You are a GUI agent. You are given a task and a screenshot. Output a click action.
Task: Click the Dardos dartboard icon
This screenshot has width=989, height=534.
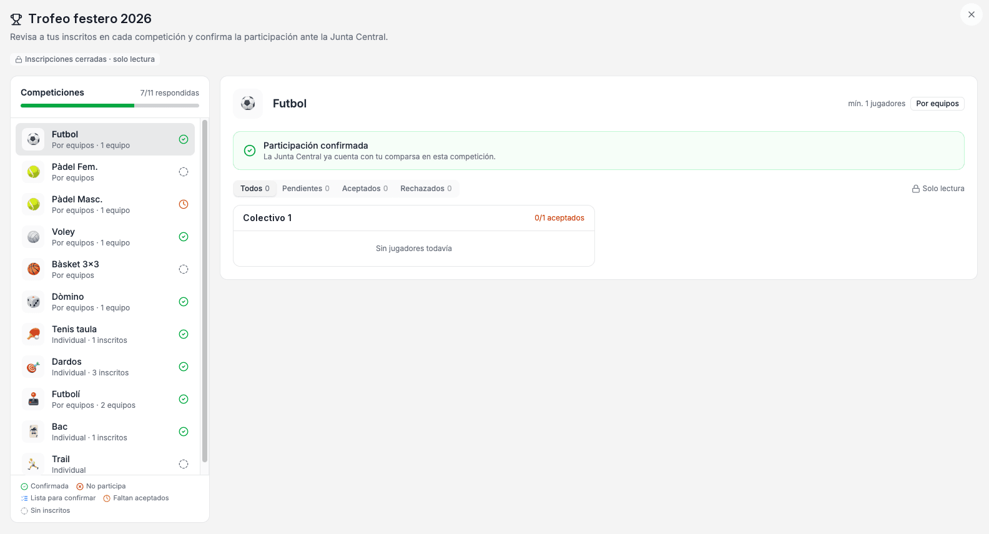34,367
